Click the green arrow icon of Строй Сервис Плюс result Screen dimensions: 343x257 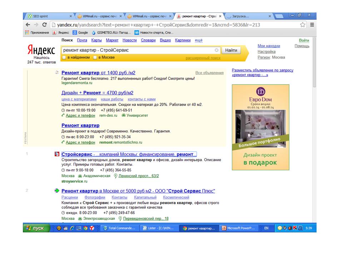[57, 191]
